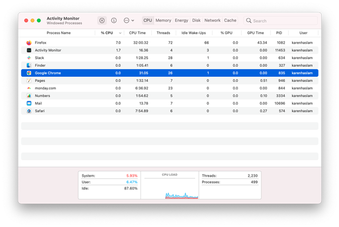This screenshot has height=227, width=339.
Task: Select the Slack process name
Action: tap(39, 58)
